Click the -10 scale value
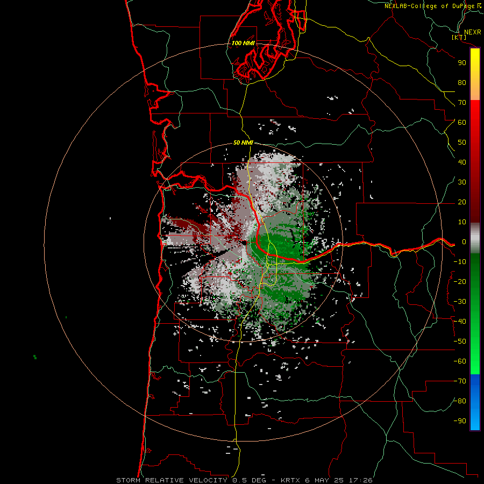484x484 pixels. point(460,262)
